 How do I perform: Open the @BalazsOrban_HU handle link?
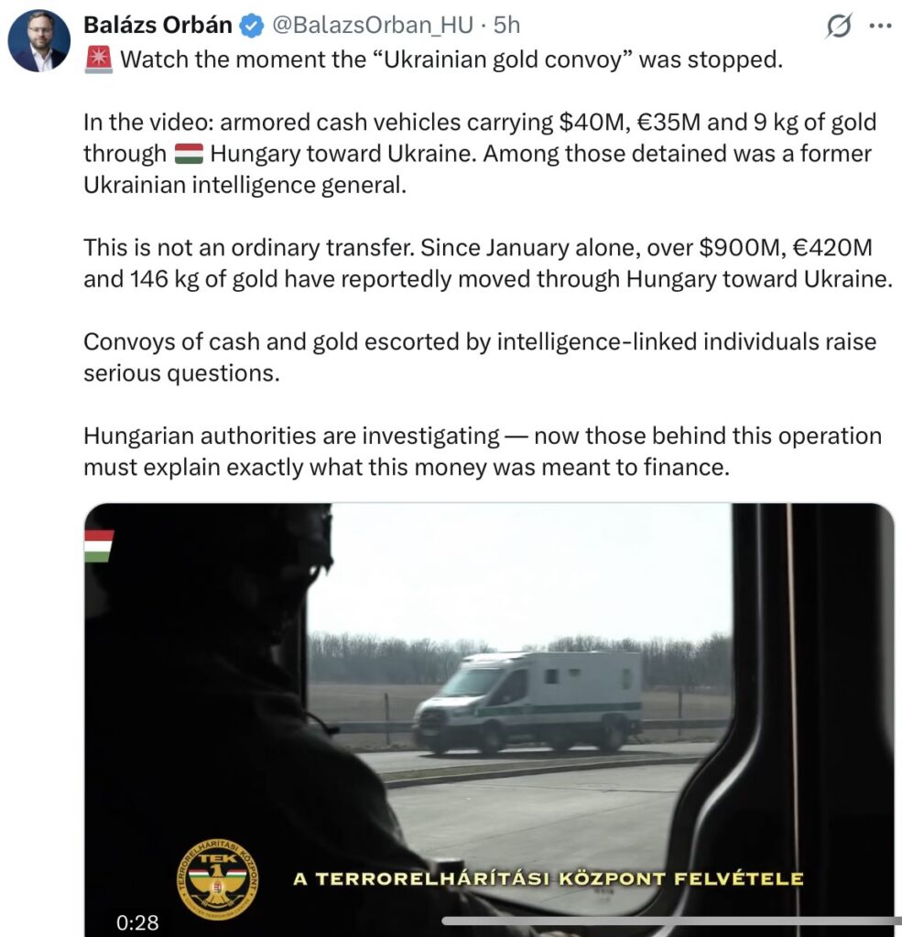(x=373, y=25)
